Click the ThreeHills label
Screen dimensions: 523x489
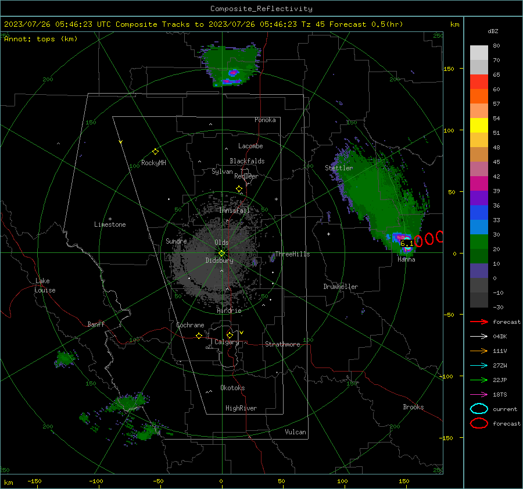(292, 254)
